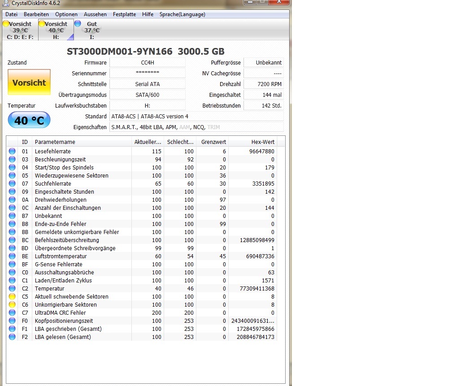The width and height of the screenshot is (452, 386).
Task: Click the Hex-Wert column header
Action: coord(253,142)
